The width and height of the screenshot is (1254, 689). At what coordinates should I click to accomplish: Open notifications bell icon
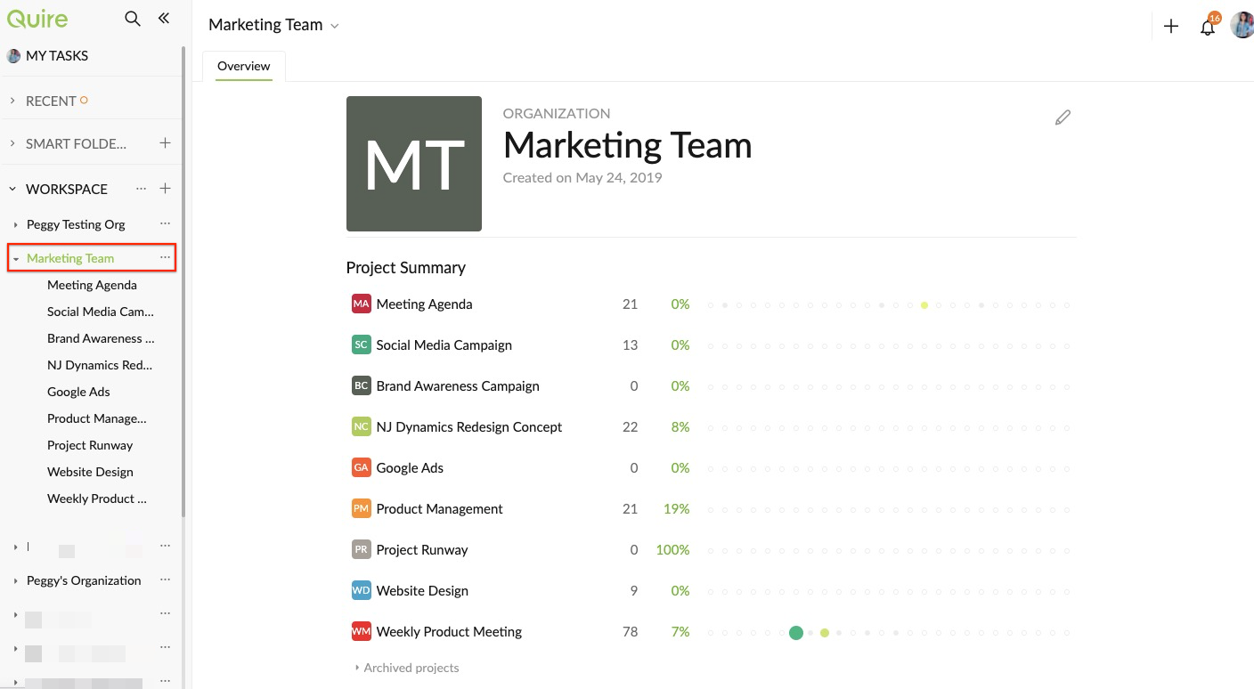(1208, 27)
